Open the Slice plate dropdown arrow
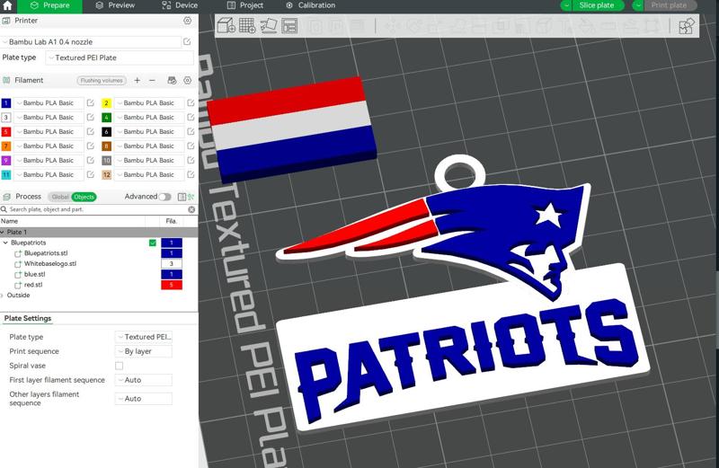Screen dimensions: 719x468 tap(566, 5)
